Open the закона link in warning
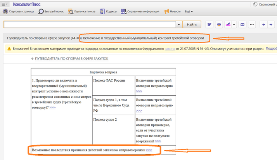This screenshot has width=277, height=160. coord(170,49)
